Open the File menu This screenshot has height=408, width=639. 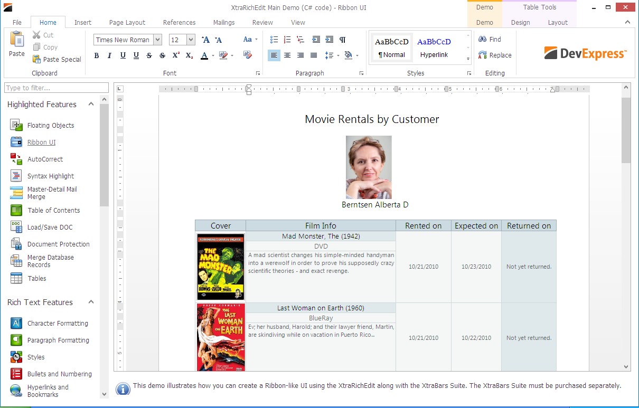[x=17, y=22]
